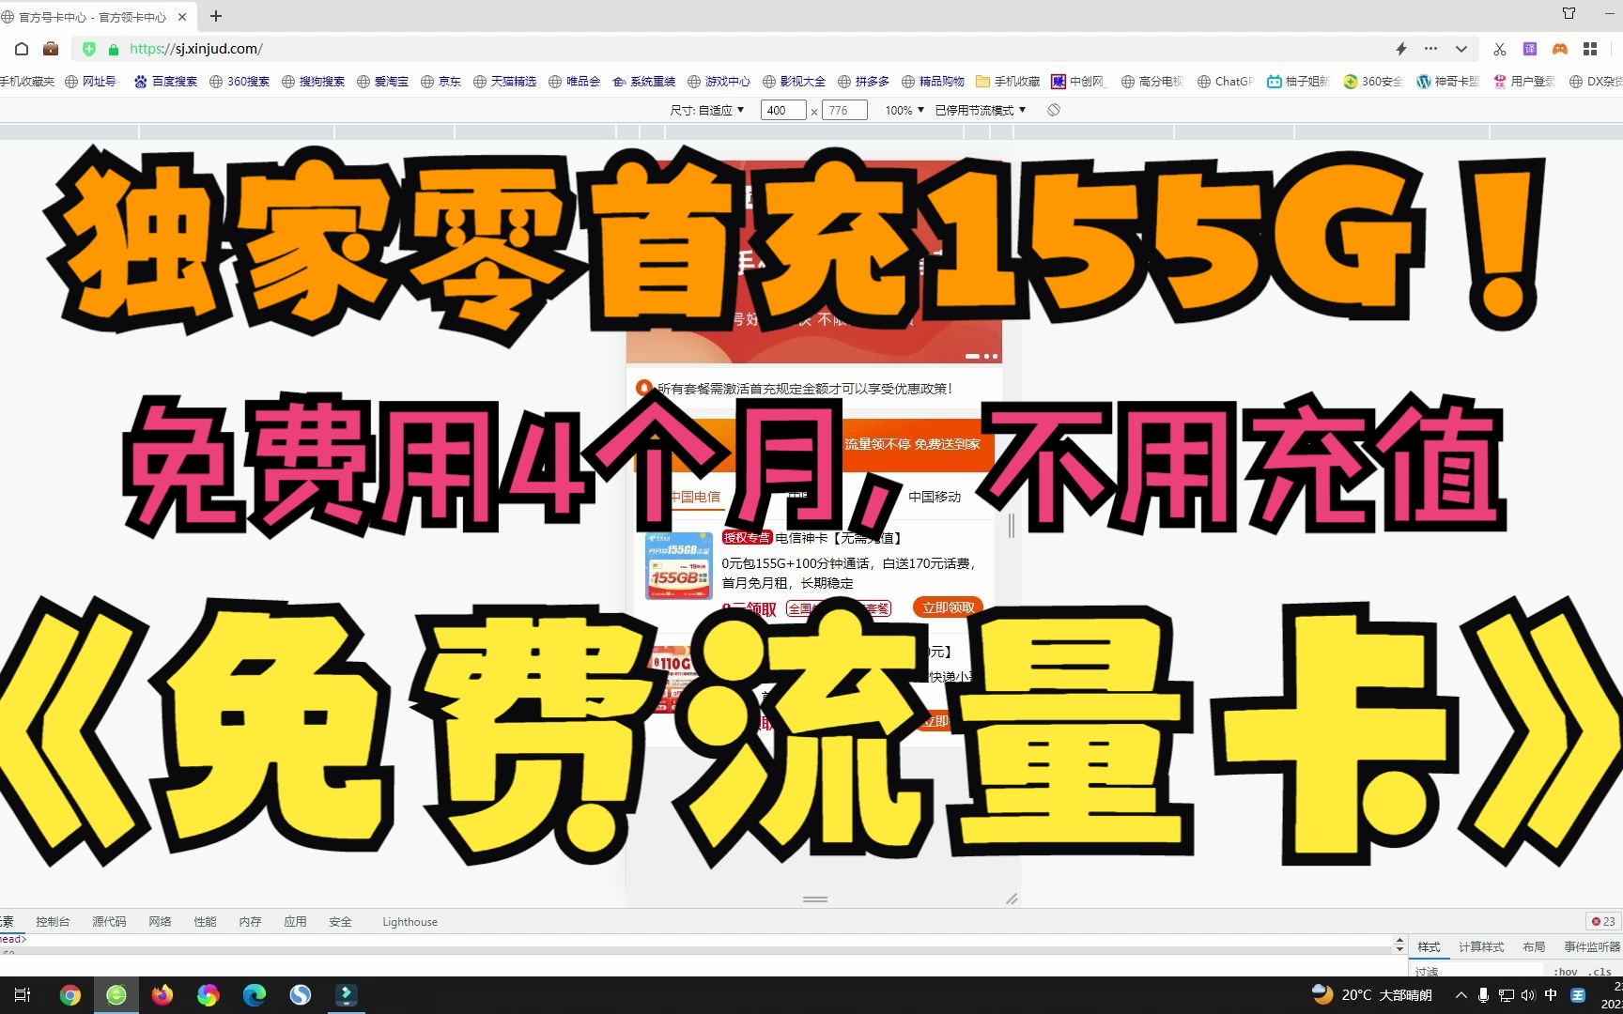Open Firefox from the taskbar
This screenshot has width=1623, height=1014.
click(x=162, y=995)
